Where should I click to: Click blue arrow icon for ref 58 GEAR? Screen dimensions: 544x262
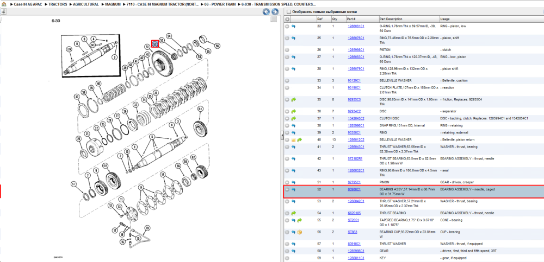click(294, 251)
